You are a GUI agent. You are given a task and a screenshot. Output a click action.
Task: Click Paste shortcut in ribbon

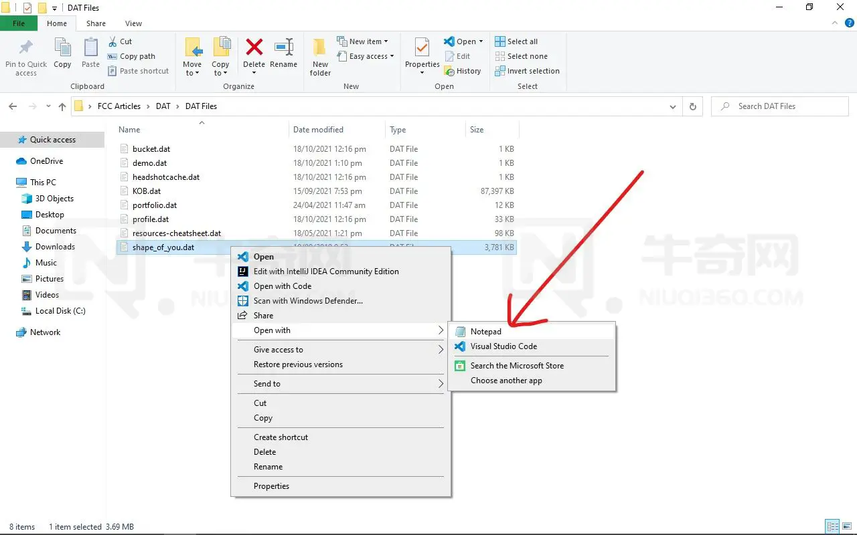(139, 71)
